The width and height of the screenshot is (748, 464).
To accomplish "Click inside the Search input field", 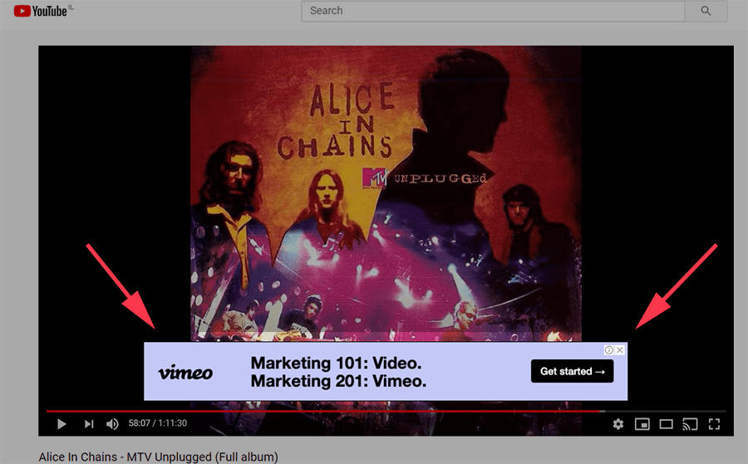I will [x=492, y=11].
